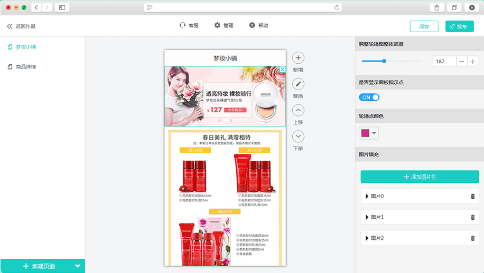Click the browser share icon

437,7
